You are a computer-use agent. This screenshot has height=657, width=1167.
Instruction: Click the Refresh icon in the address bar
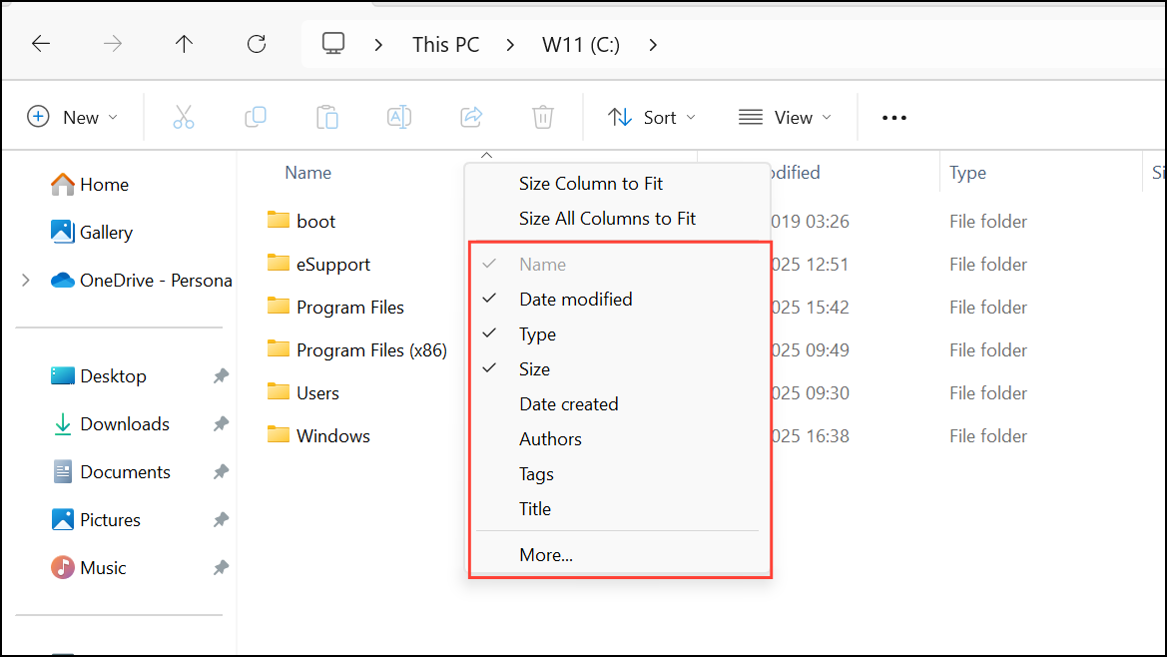point(257,44)
